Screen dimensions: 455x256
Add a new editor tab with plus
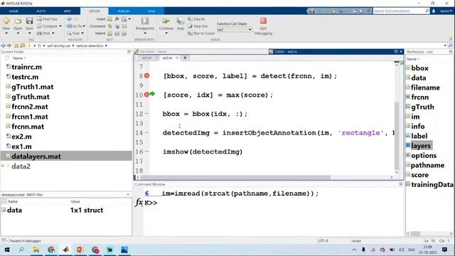[x=185, y=58]
